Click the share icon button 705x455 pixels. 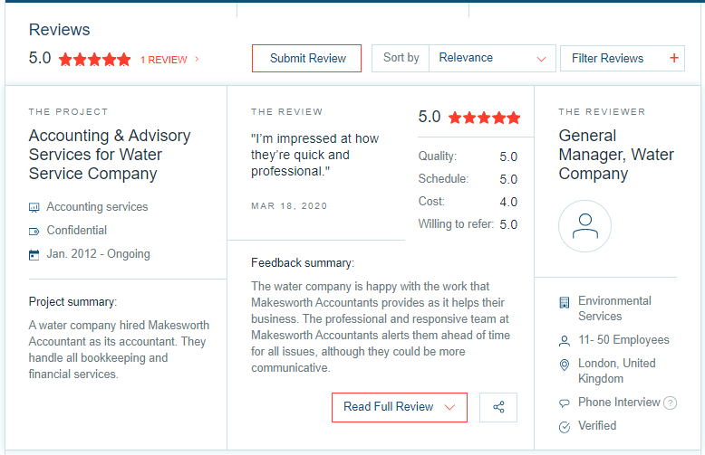point(498,407)
